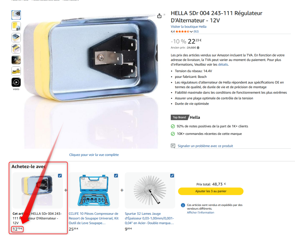
Task: Click Cliquez pour voir la vue complète
Action: (94, 155)
